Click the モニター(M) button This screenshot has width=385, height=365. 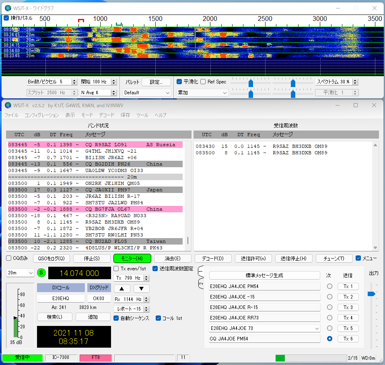132,258
